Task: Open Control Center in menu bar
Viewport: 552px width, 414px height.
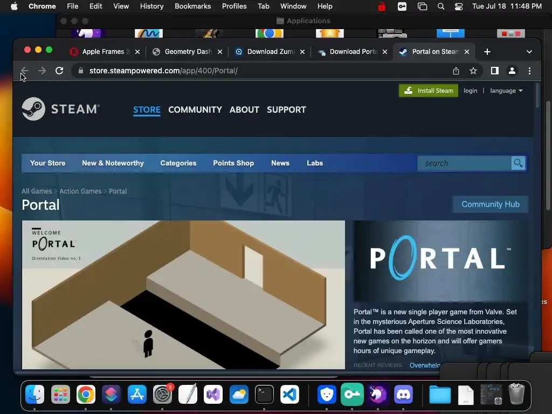Action: (459, 6)
